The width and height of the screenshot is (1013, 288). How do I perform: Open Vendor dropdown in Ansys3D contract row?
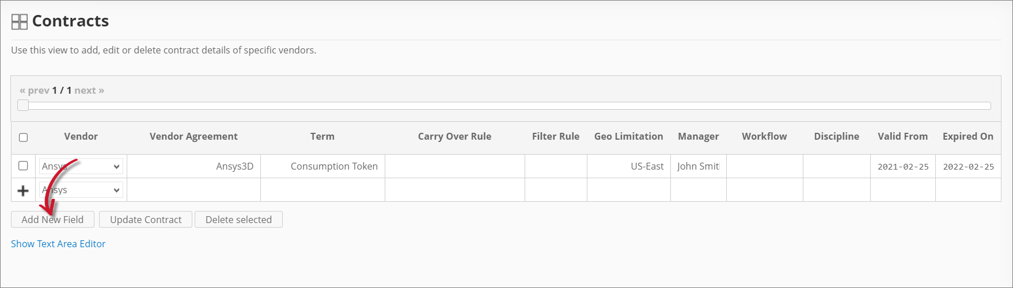click(81, 167)
